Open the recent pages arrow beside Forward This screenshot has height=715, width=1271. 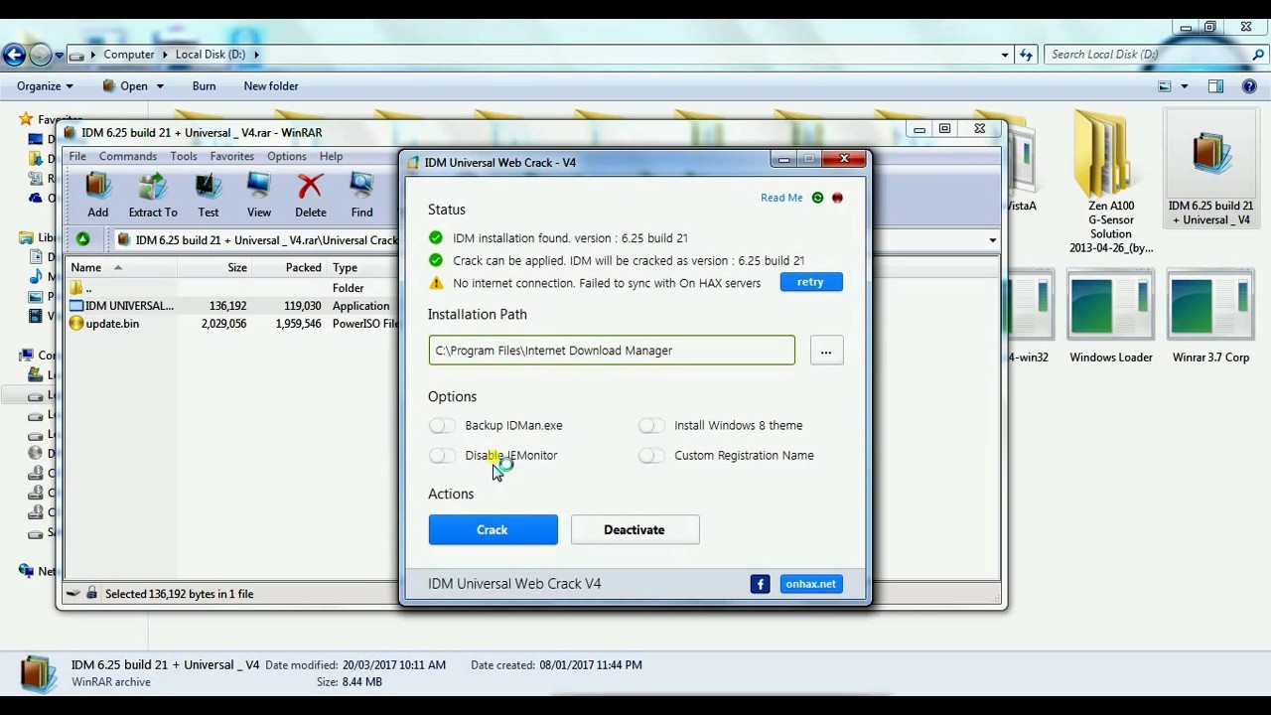click(x=60, y=55)
